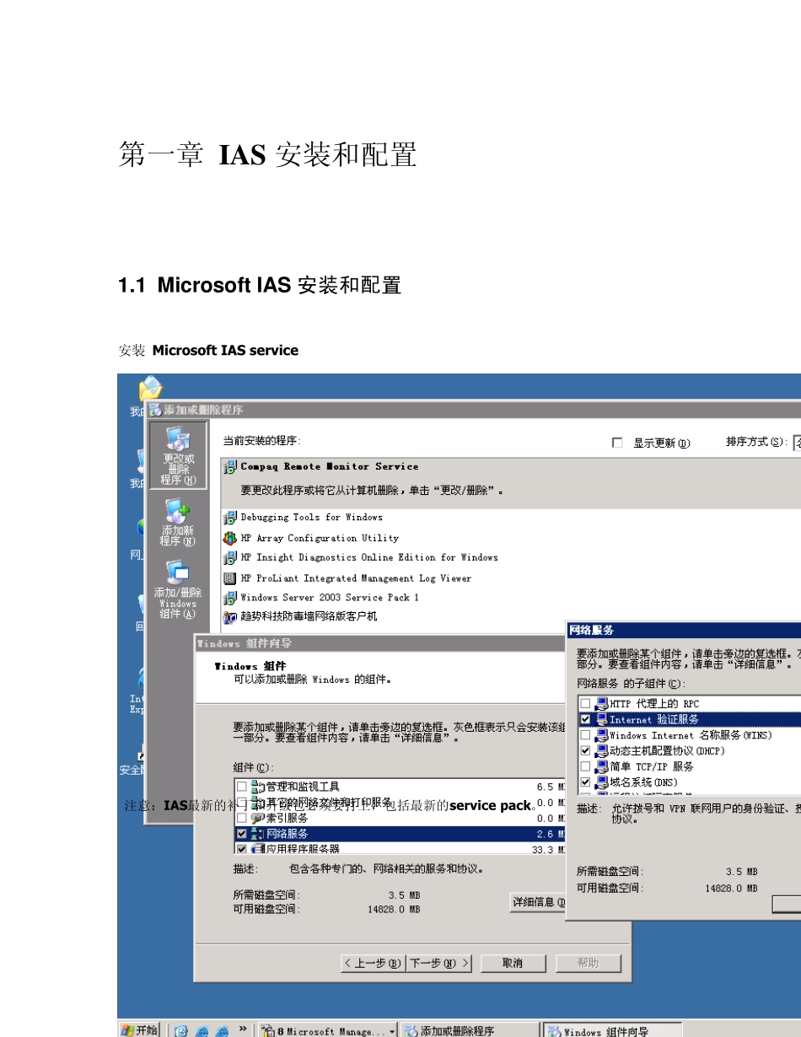
Task: Click the folder icon on desktop top-left
Action: [150, 389]
